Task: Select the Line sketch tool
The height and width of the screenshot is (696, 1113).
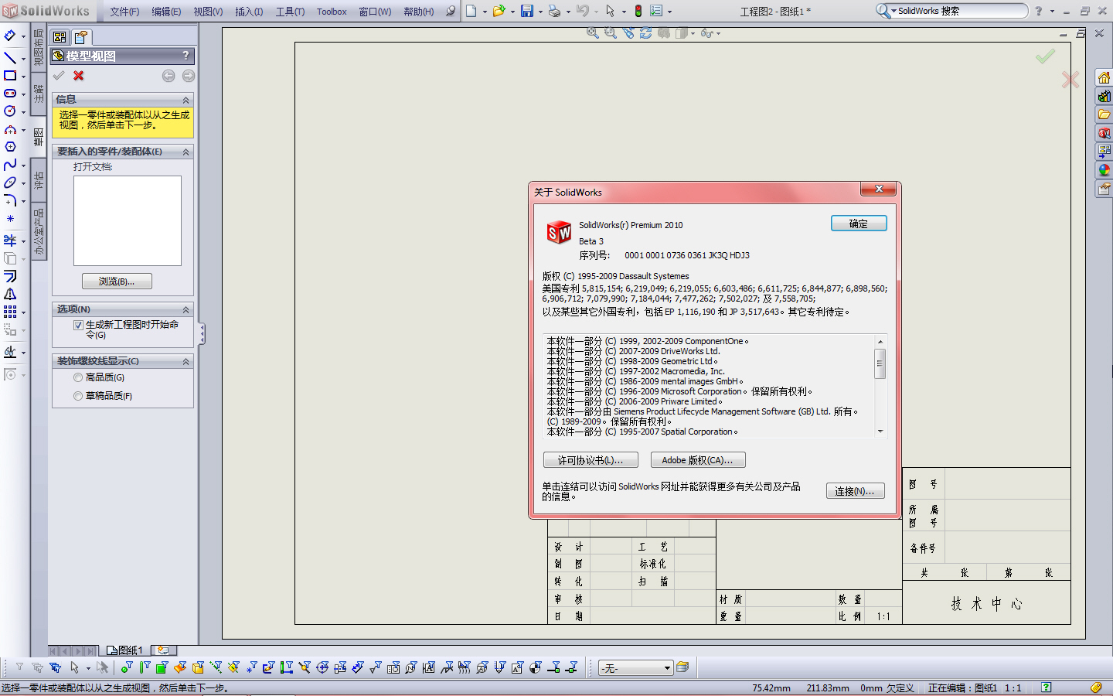Action: 10,57
